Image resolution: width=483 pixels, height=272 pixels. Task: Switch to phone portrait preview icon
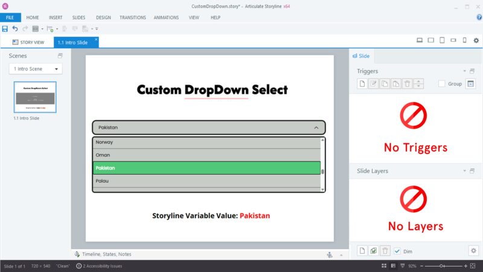click(x=464, y=40)
